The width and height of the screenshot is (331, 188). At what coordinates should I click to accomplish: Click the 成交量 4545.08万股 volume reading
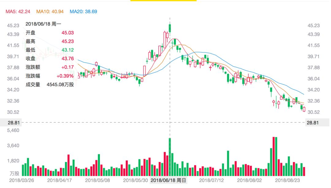coord(60,84)
